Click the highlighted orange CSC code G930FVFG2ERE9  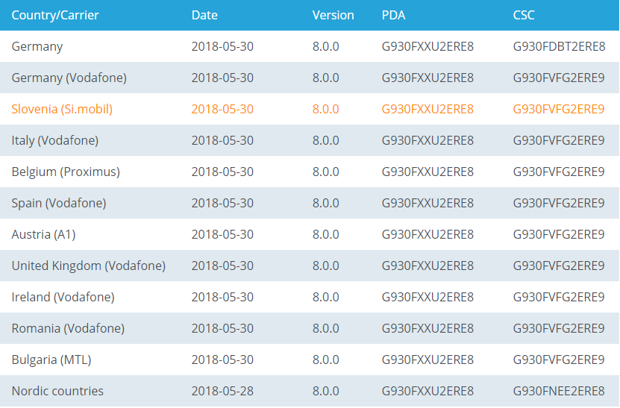pyautogui.click(x=559, y=109)
